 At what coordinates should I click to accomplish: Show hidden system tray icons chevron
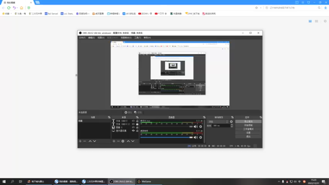[279, 181]
